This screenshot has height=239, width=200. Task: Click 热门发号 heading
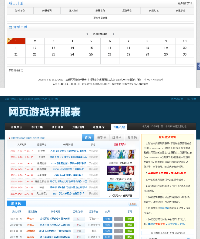120,144
